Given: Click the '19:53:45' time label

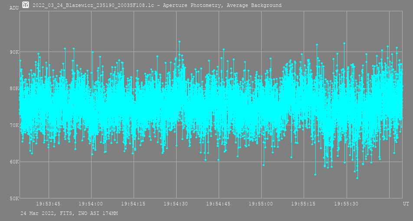Looking at the screenshot, I should 48,204.
